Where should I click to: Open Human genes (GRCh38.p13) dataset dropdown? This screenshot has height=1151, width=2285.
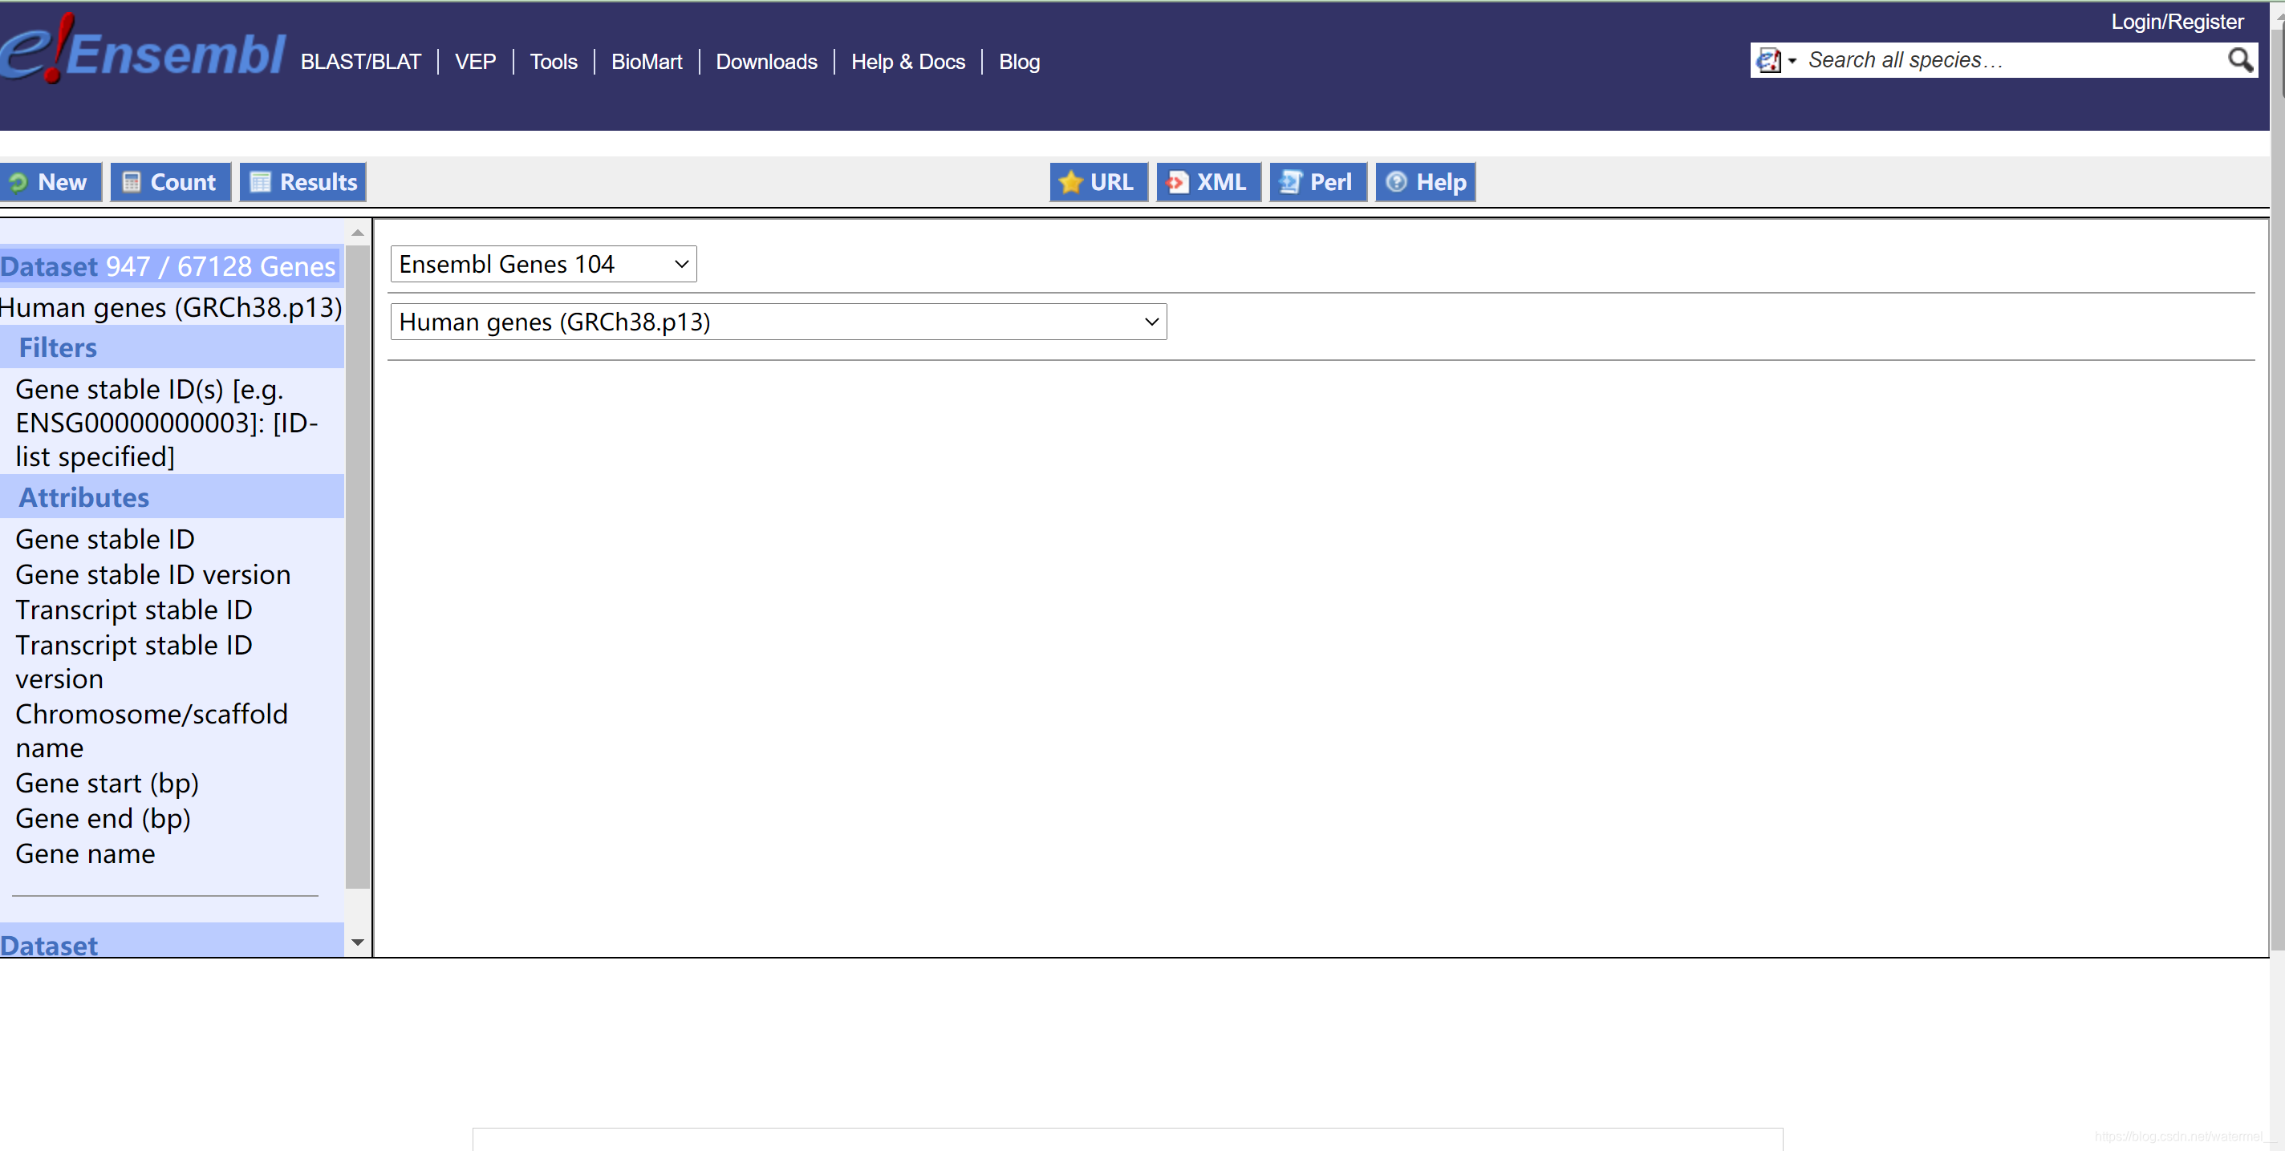[778, 322]
